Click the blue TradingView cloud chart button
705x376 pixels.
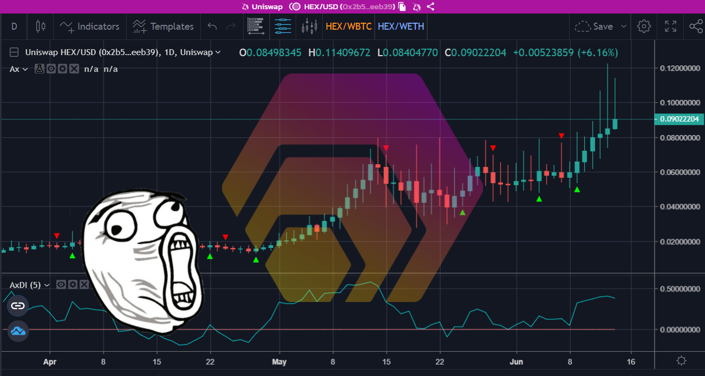[18, 331]
